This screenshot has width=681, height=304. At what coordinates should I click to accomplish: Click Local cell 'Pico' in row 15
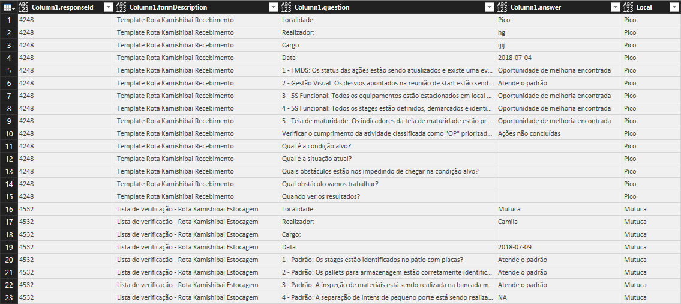tap(651, 196)
